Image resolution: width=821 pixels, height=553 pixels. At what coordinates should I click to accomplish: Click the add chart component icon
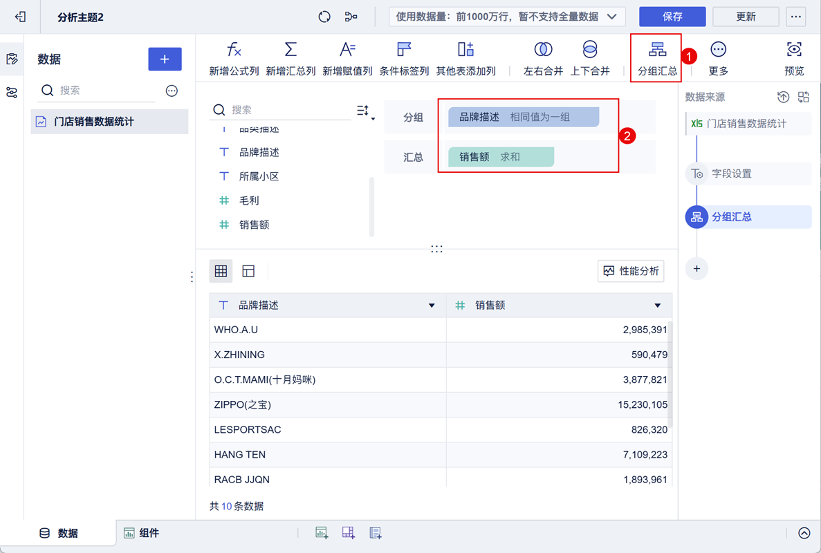click(321, 532)
